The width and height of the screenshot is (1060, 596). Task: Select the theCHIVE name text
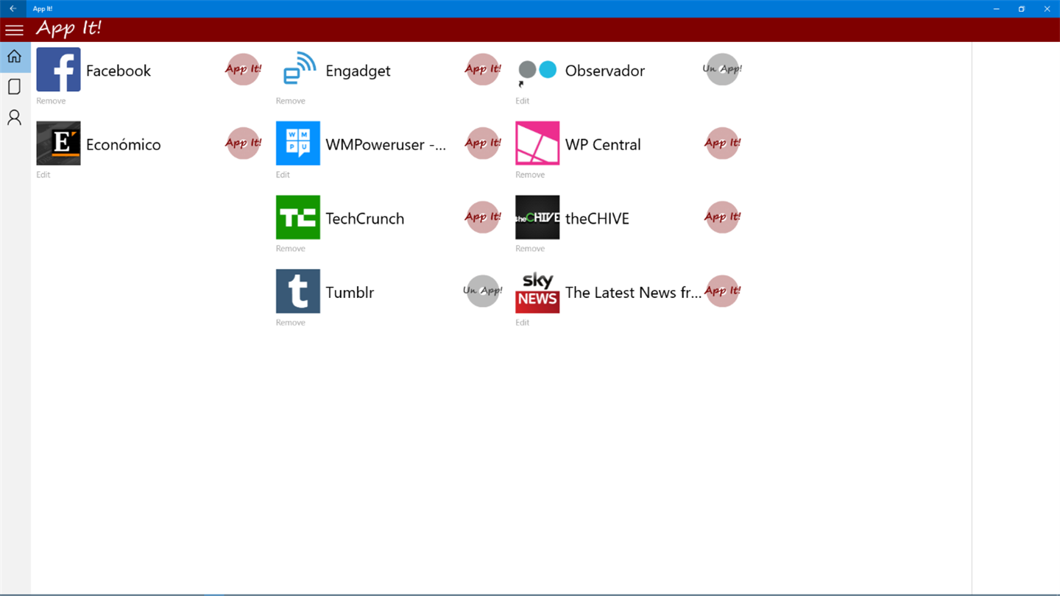(597, 219)
